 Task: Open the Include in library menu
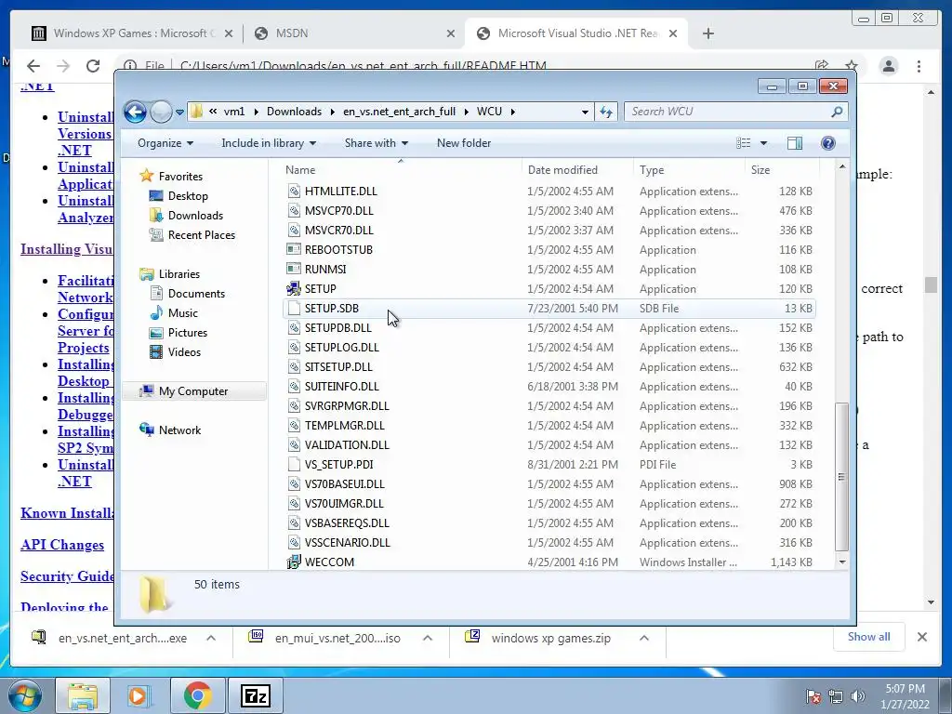pos(269,143)
